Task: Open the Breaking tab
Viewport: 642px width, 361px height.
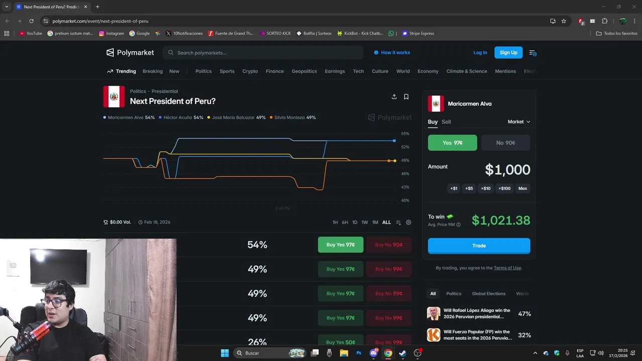Action: pos(152,71)
